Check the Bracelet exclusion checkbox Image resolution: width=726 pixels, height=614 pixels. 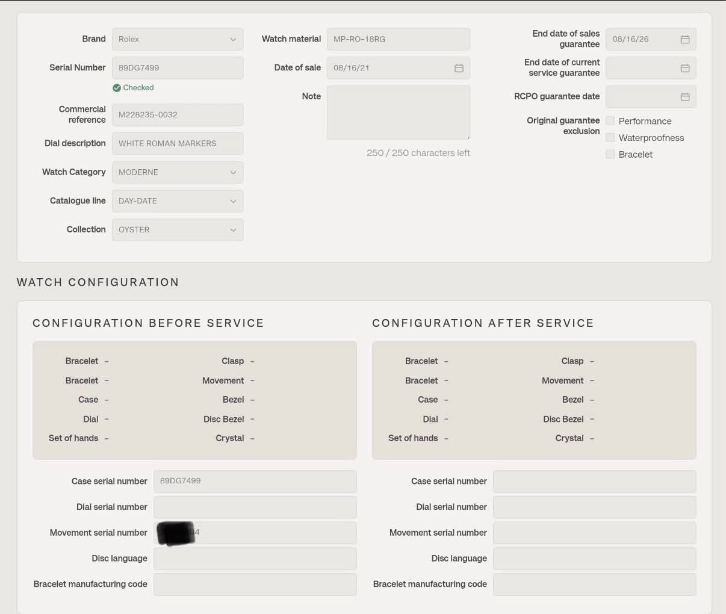610,154
